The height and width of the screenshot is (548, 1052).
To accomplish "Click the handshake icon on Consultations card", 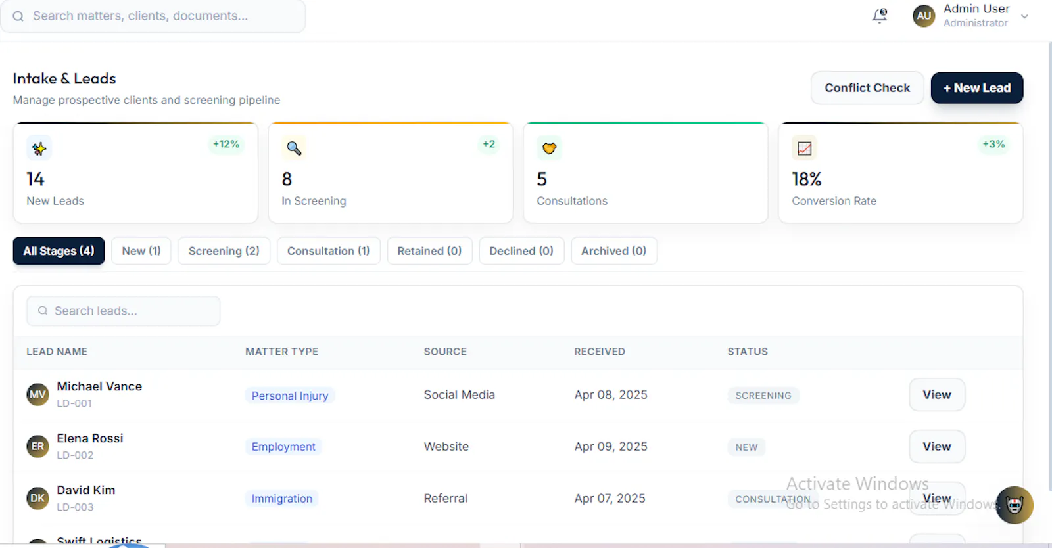I will (x=549, y=148).
